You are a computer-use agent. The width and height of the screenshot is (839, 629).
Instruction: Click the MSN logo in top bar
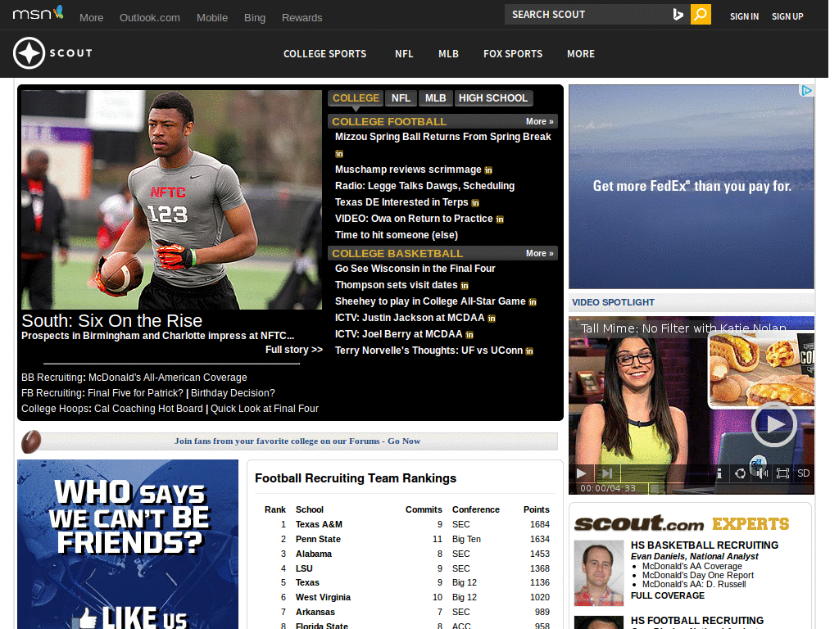[38, 13]
